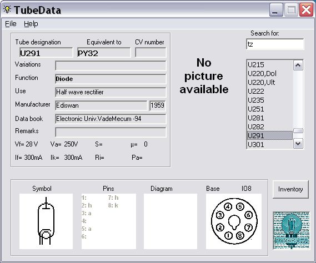Open the Help menu

point(31,24)
